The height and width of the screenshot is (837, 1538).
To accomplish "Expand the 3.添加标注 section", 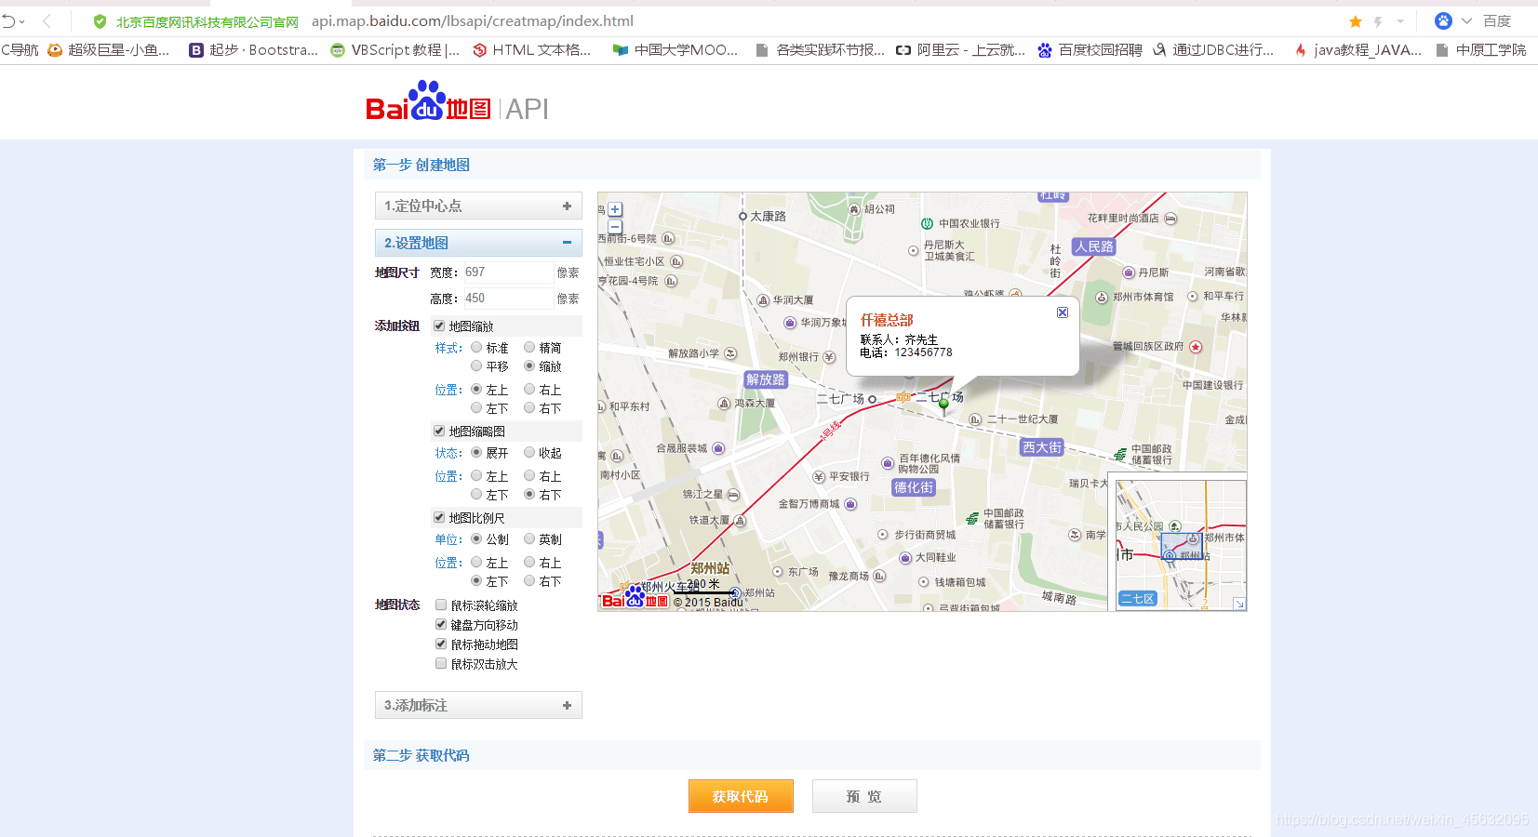I will [x=478, y=705].
